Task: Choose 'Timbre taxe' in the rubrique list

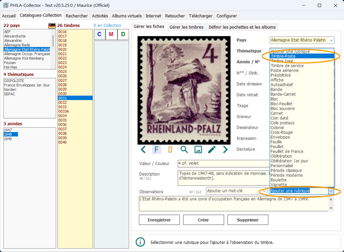Action: click(302, 61)
